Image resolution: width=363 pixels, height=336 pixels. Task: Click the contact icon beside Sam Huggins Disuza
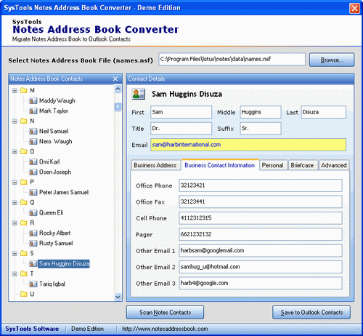33,263
